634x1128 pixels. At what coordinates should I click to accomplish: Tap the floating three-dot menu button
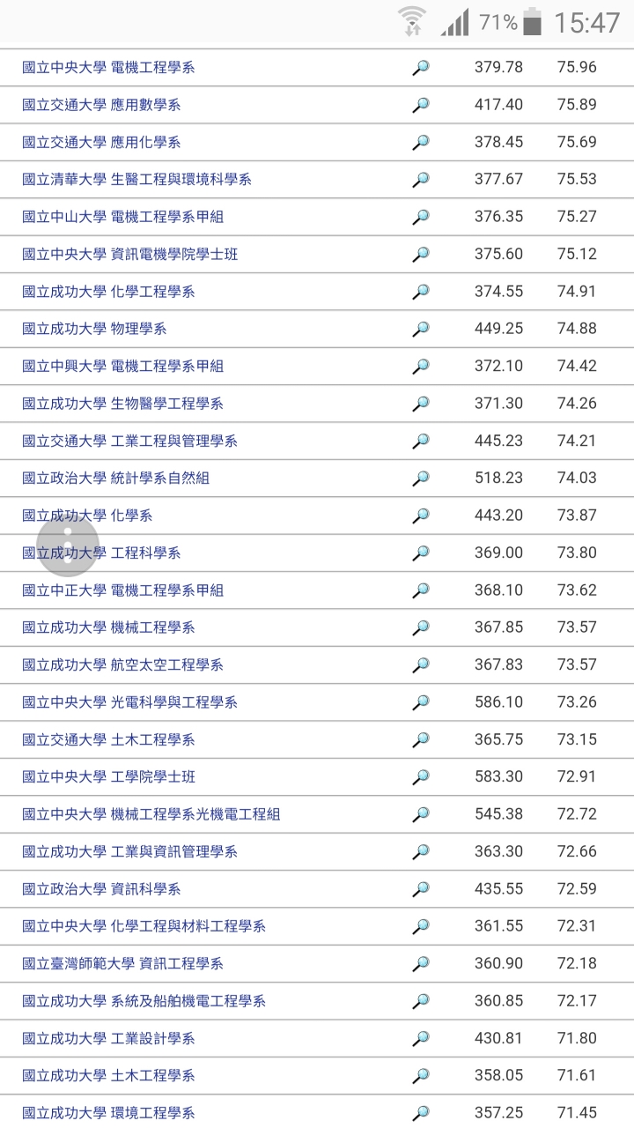point(68,545)
